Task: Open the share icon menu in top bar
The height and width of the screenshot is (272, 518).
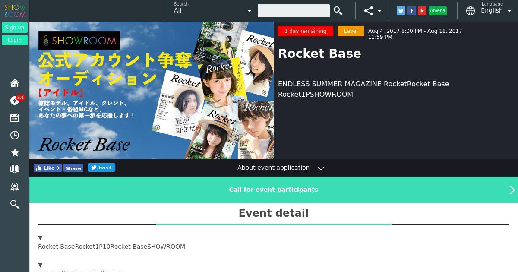Action: point(368,11)
